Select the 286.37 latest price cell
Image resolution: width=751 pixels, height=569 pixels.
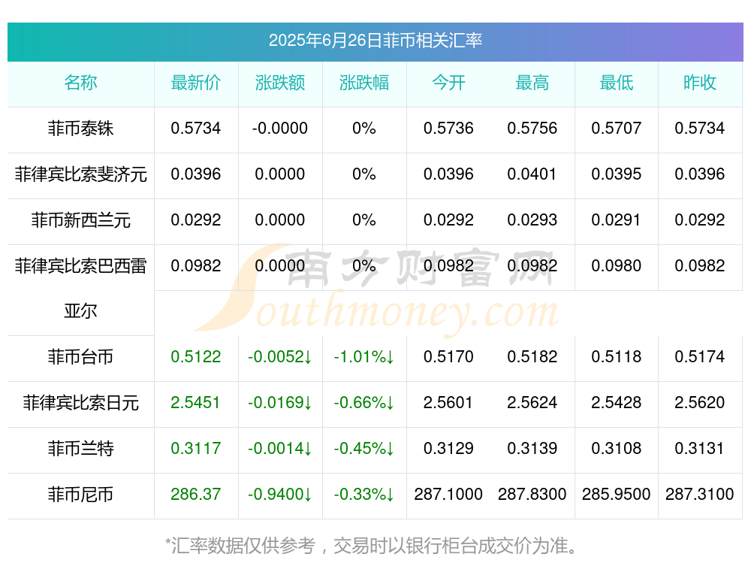tap(196, 495)
